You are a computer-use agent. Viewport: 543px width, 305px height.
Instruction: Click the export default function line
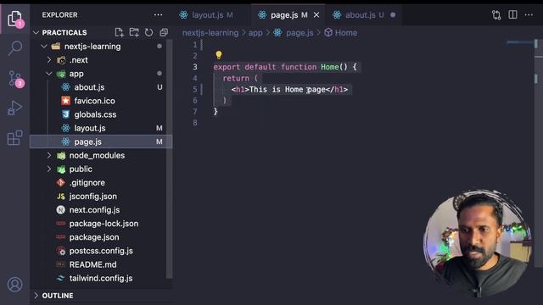tap(285, 67)
